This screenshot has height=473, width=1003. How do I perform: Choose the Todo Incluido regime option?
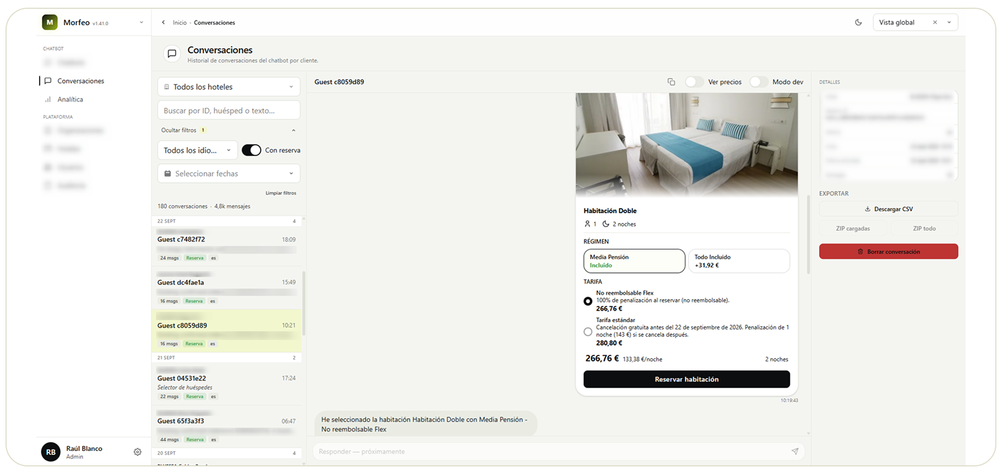[739, 261]
